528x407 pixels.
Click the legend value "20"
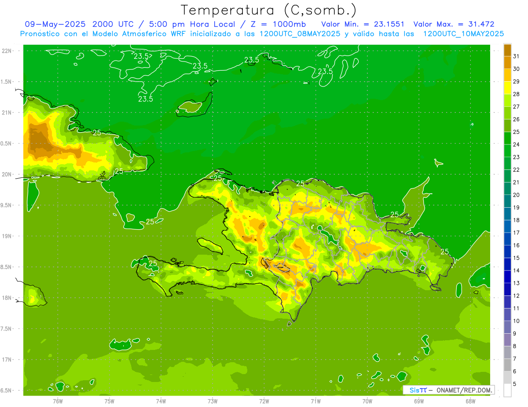[516, 195]
